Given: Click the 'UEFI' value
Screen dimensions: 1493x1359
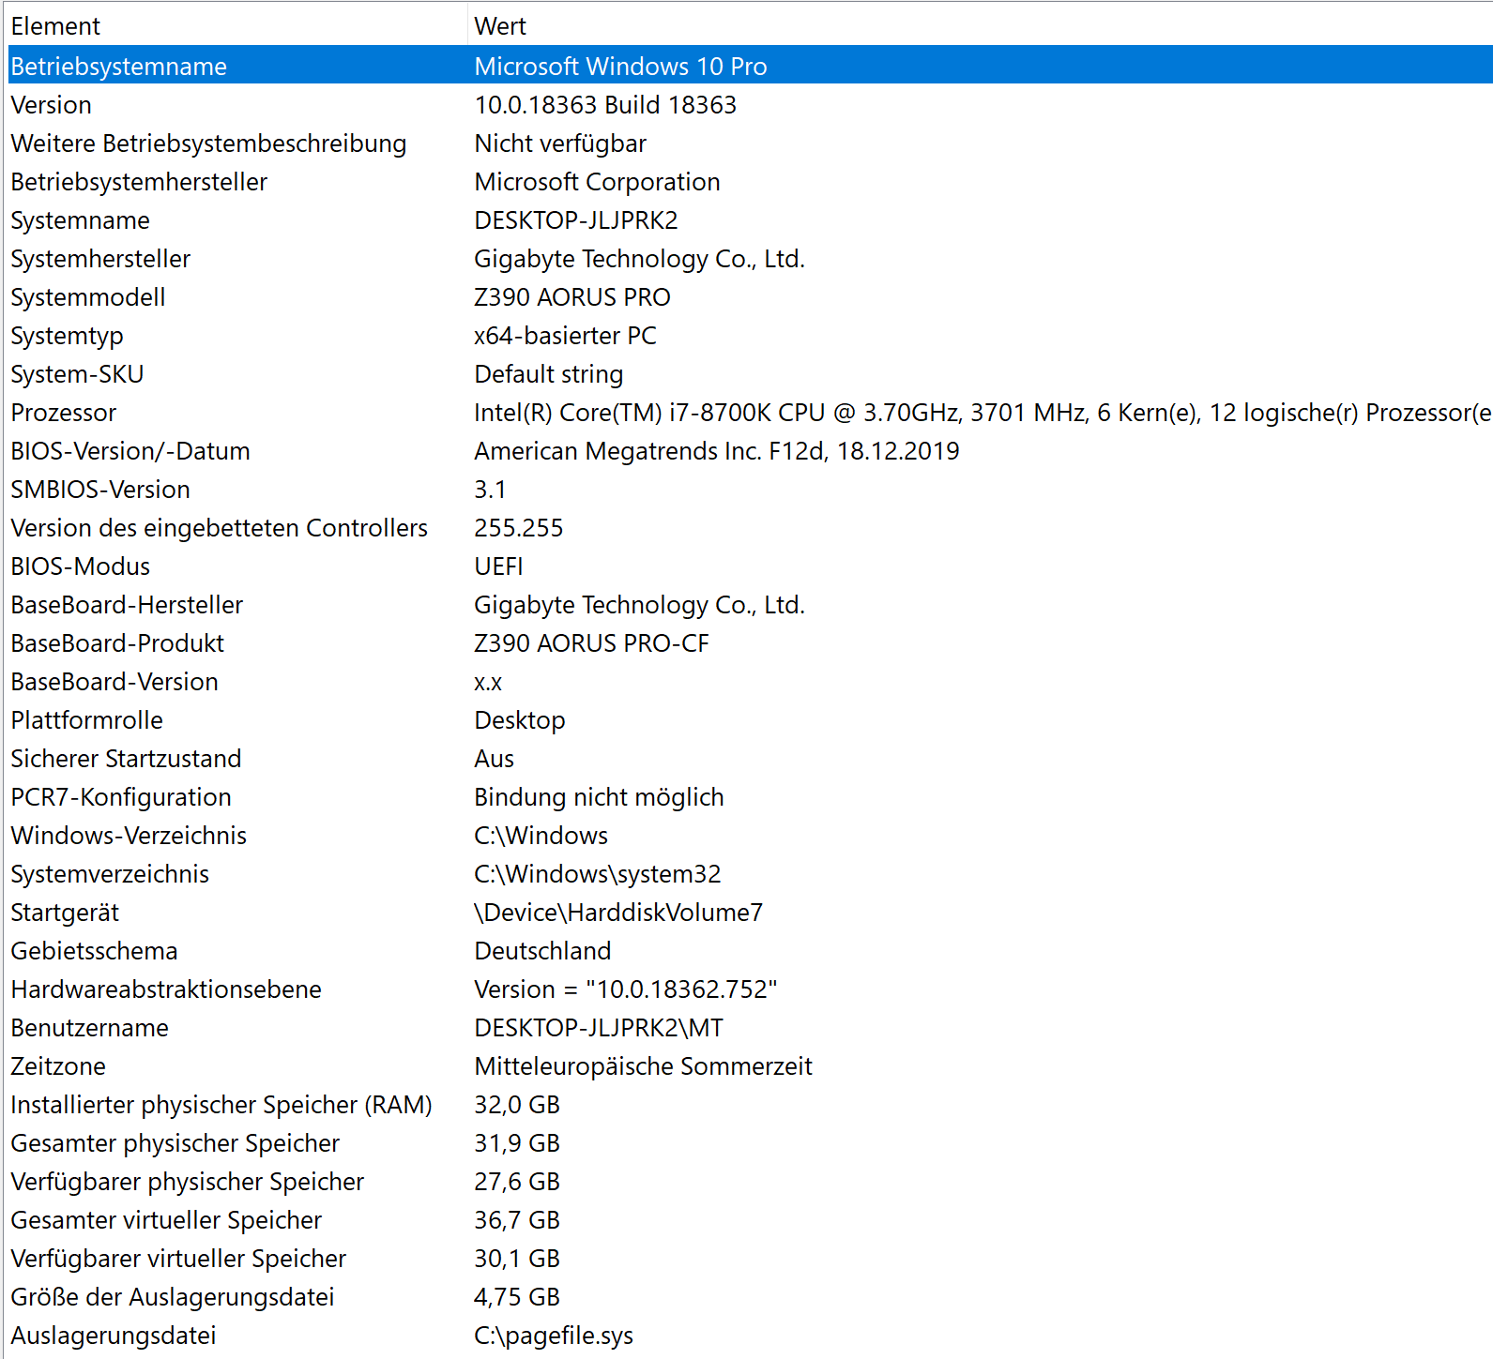Looking at the screenshot, I should [x=498, y=566].
